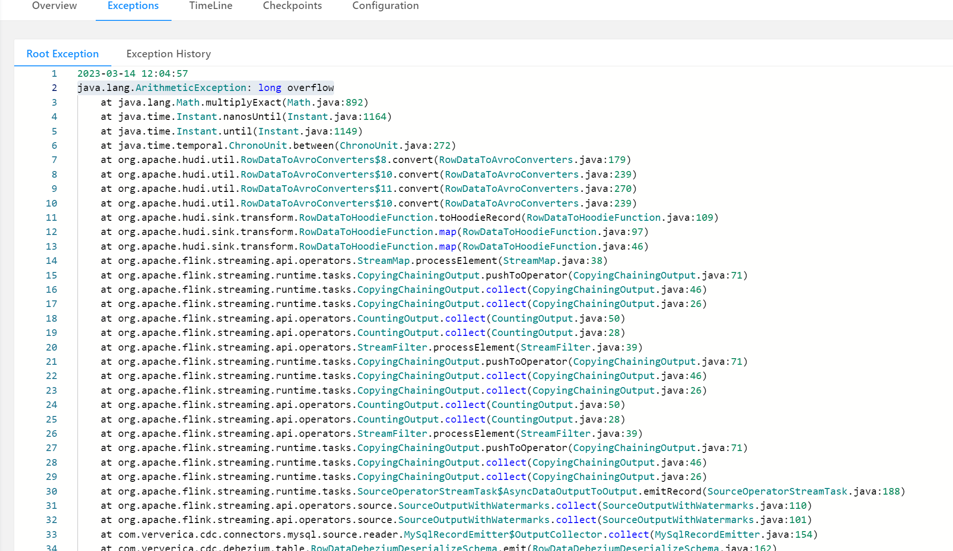
Task: Click SourceOutputWithWatermarks.collect at java:101
Action: (456, 520)
